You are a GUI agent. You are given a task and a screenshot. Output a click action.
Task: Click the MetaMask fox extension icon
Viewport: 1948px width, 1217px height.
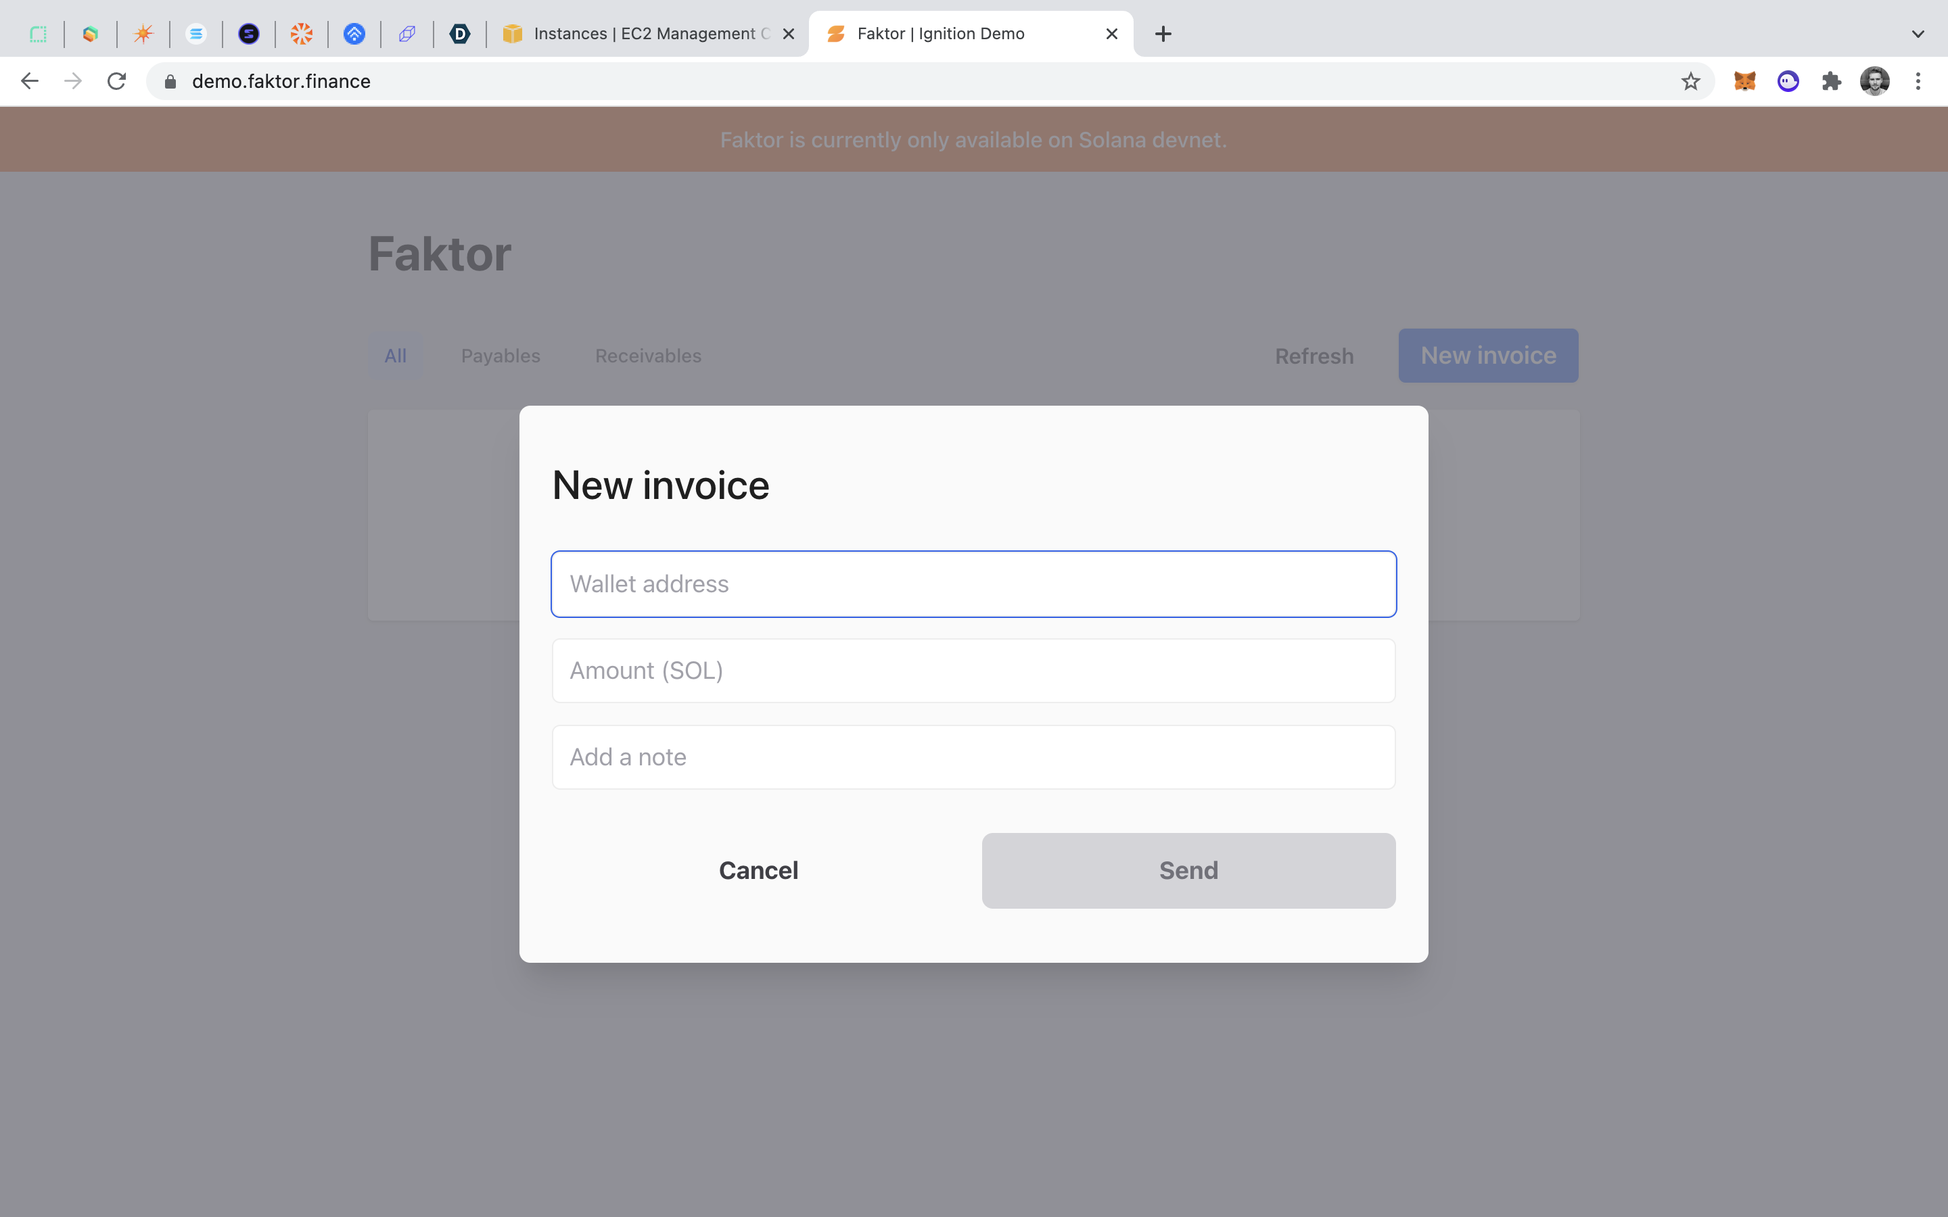tap(1744, 81)
